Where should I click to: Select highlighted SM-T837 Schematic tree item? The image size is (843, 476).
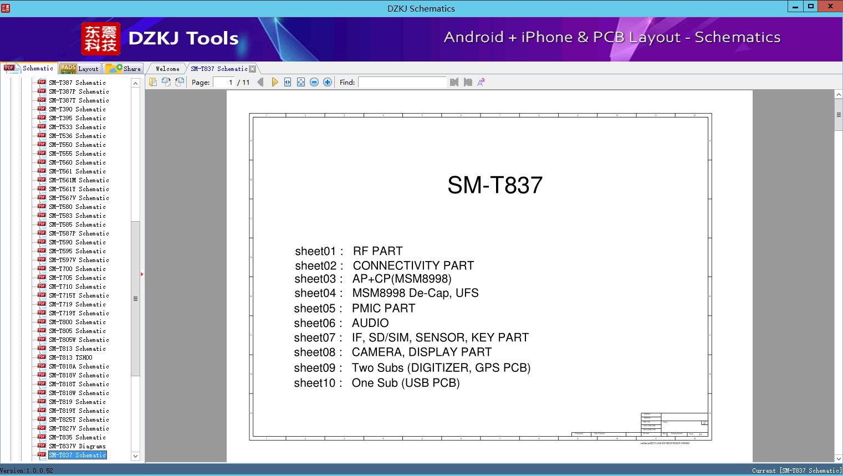(x=77, y=455)
